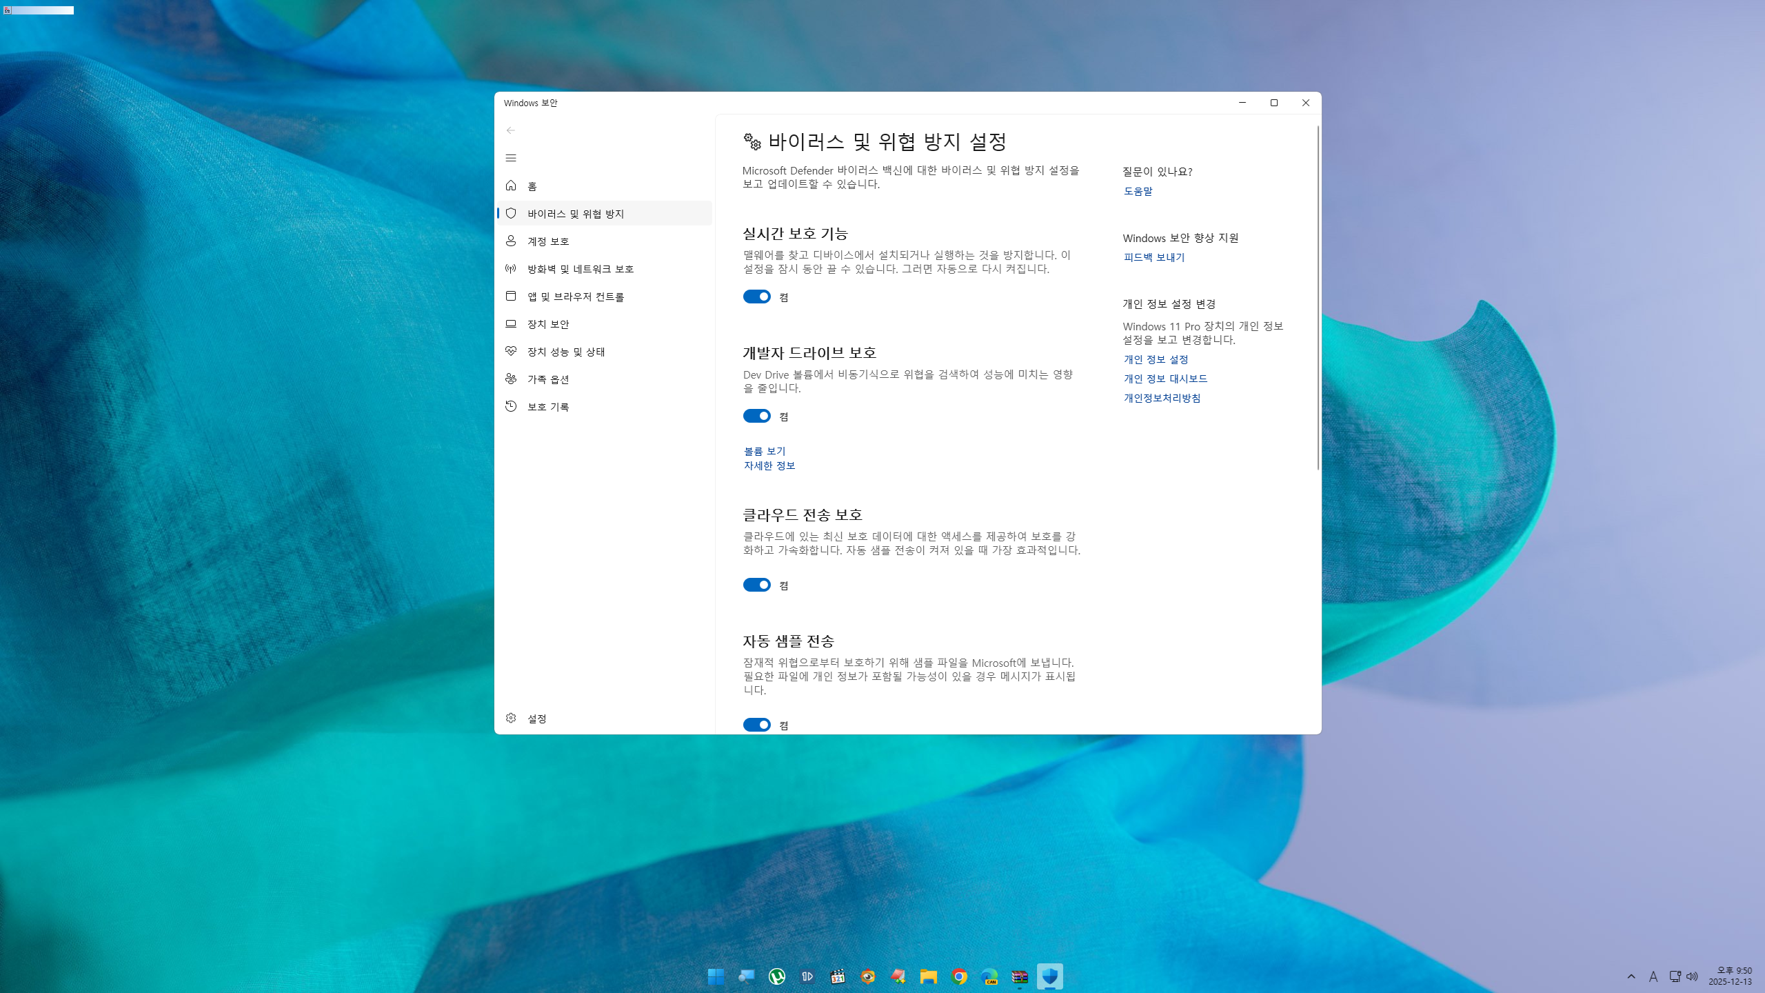
Task: Toggle Automatic sample submission switch
Action: pos(756,725)
